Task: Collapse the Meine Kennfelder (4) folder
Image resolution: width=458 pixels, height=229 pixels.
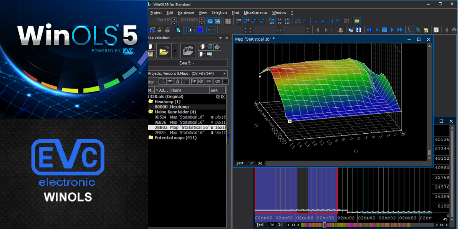Action: pos(151,112)
